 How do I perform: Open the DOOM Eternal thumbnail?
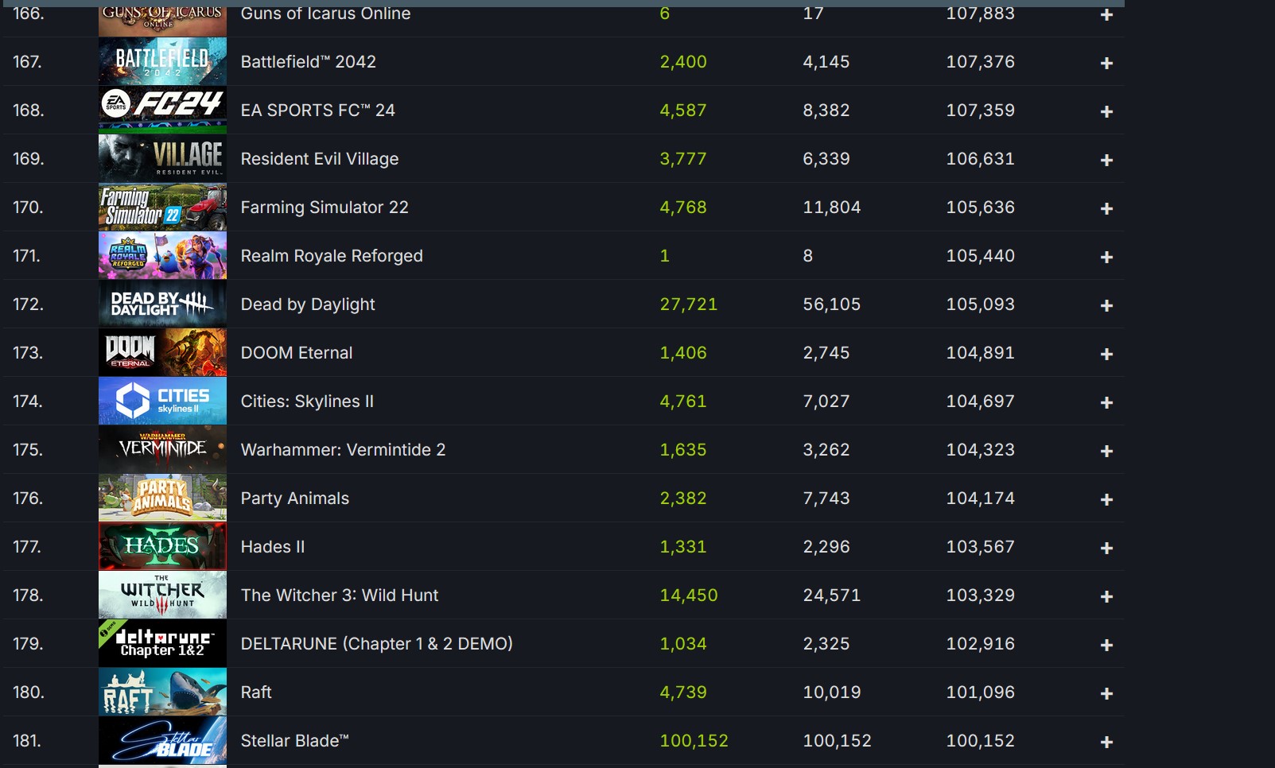click(x=162, y=352)
